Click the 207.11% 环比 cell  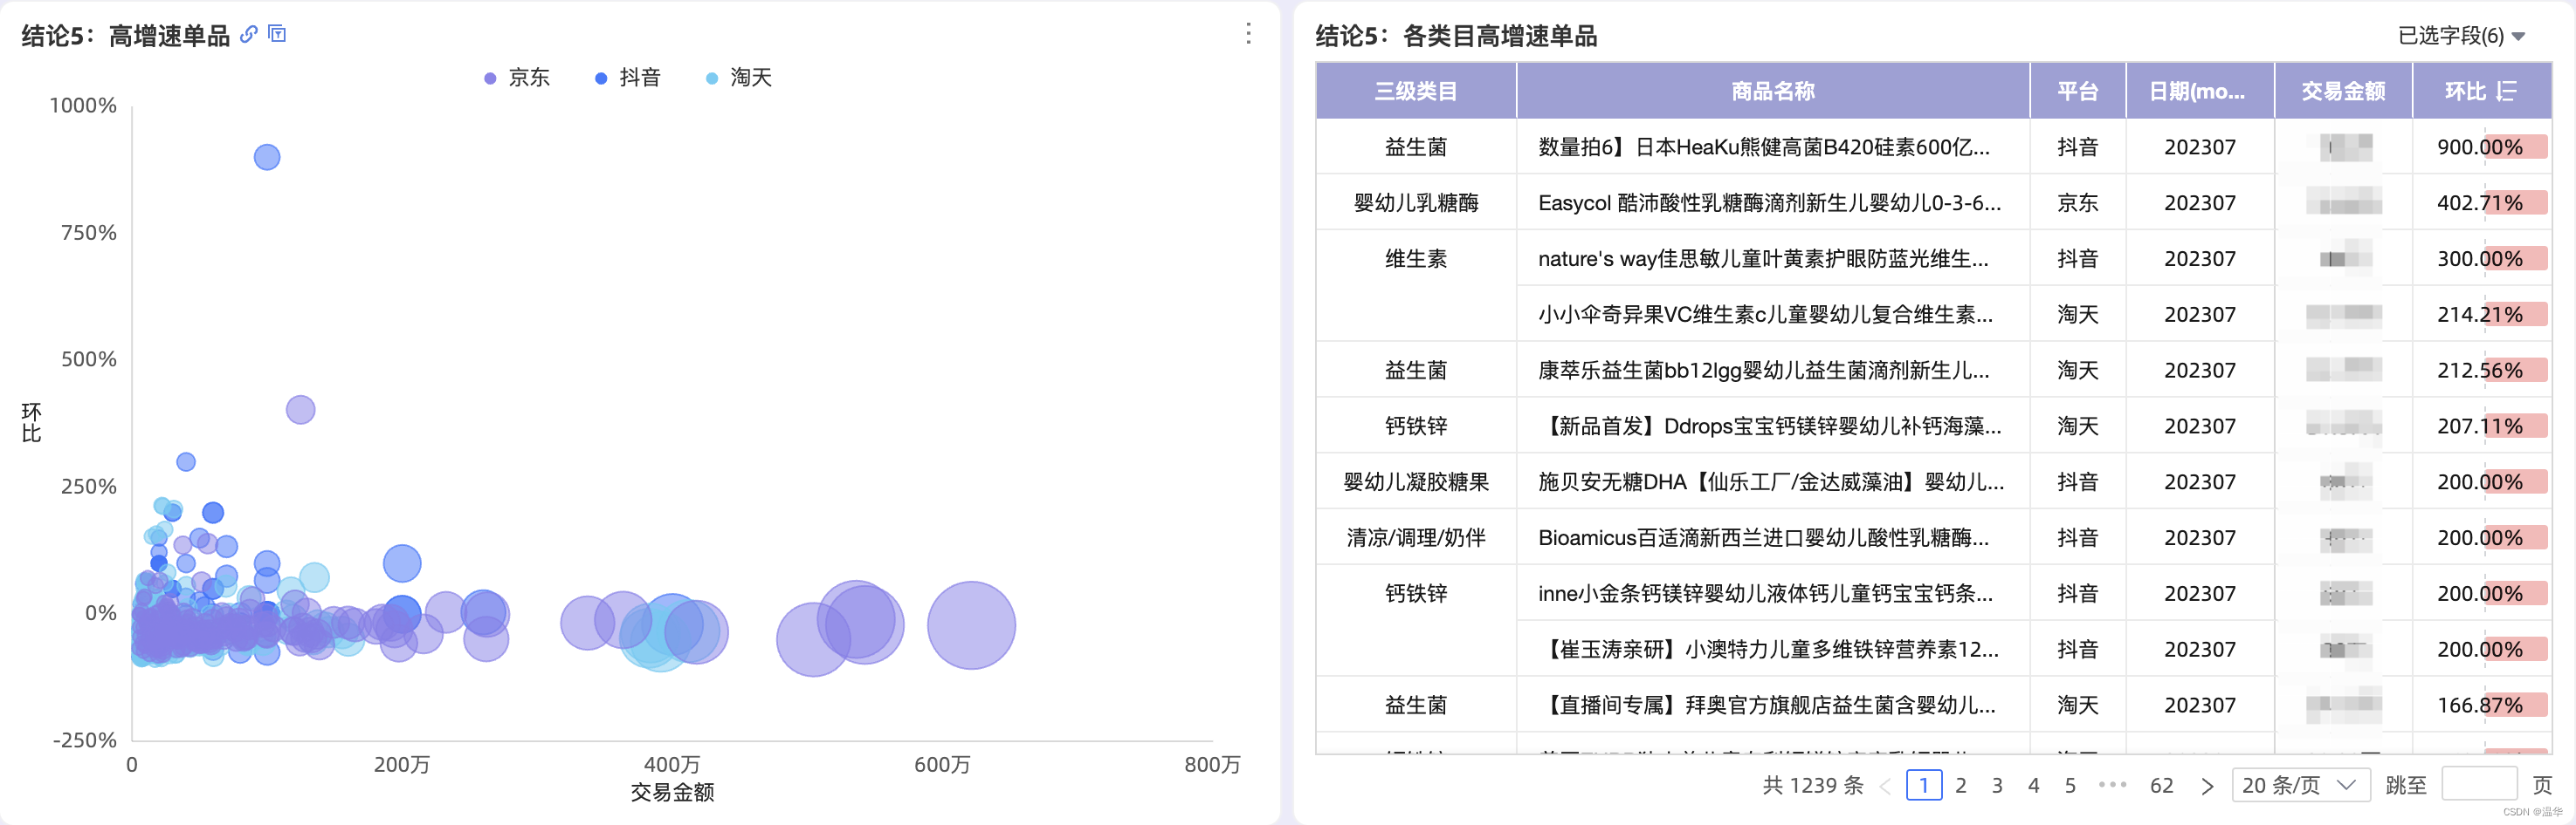coord(2480,426)
